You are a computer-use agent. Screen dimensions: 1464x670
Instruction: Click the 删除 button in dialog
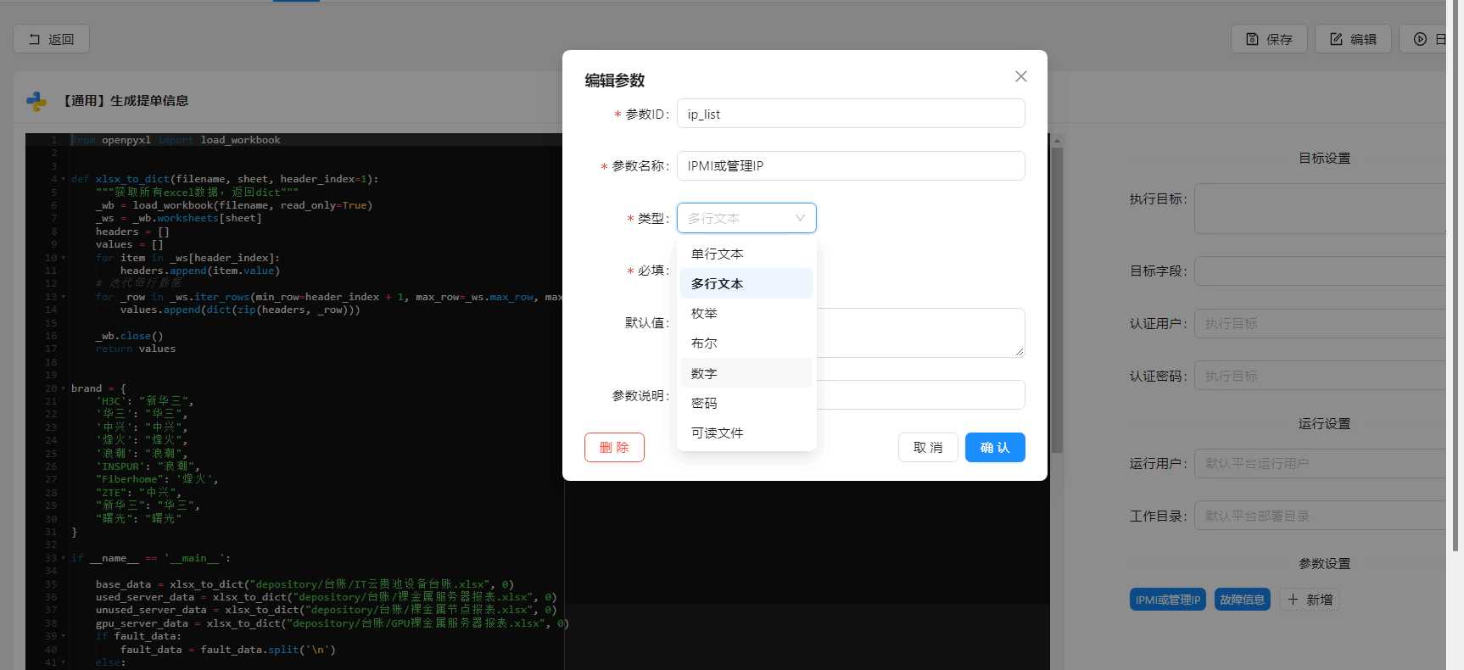tap(614, 447)
